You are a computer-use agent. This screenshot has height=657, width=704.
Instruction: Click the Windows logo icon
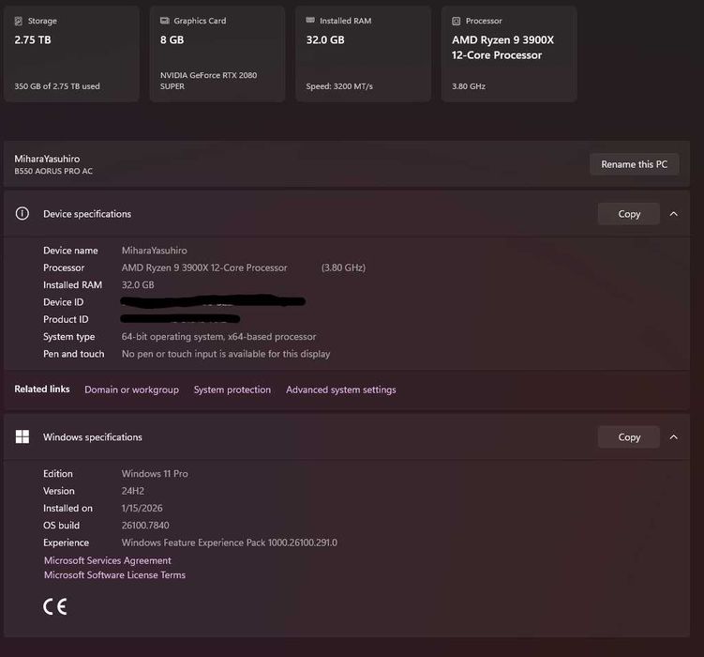click(22, 436)
